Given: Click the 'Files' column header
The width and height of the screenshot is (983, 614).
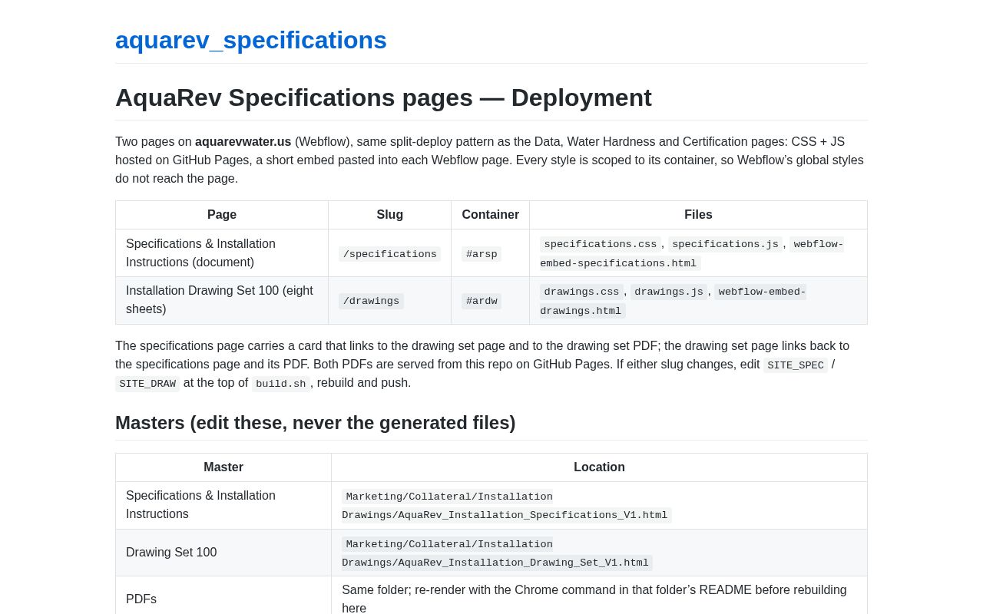Looking at the screenshot, I should [698, 215].
